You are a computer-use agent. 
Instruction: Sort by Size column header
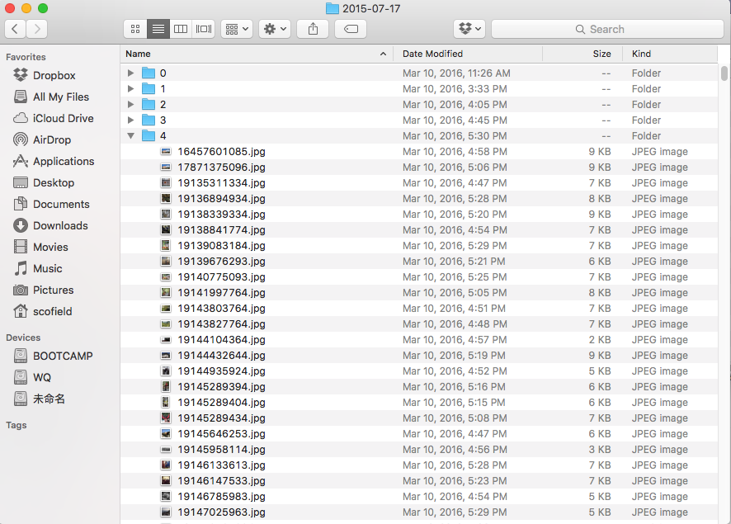click(x=601, y=54)
